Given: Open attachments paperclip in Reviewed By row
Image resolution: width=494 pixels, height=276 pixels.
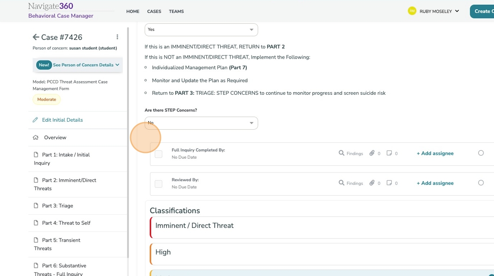Looking at the screenshot, I should point(372,183).
